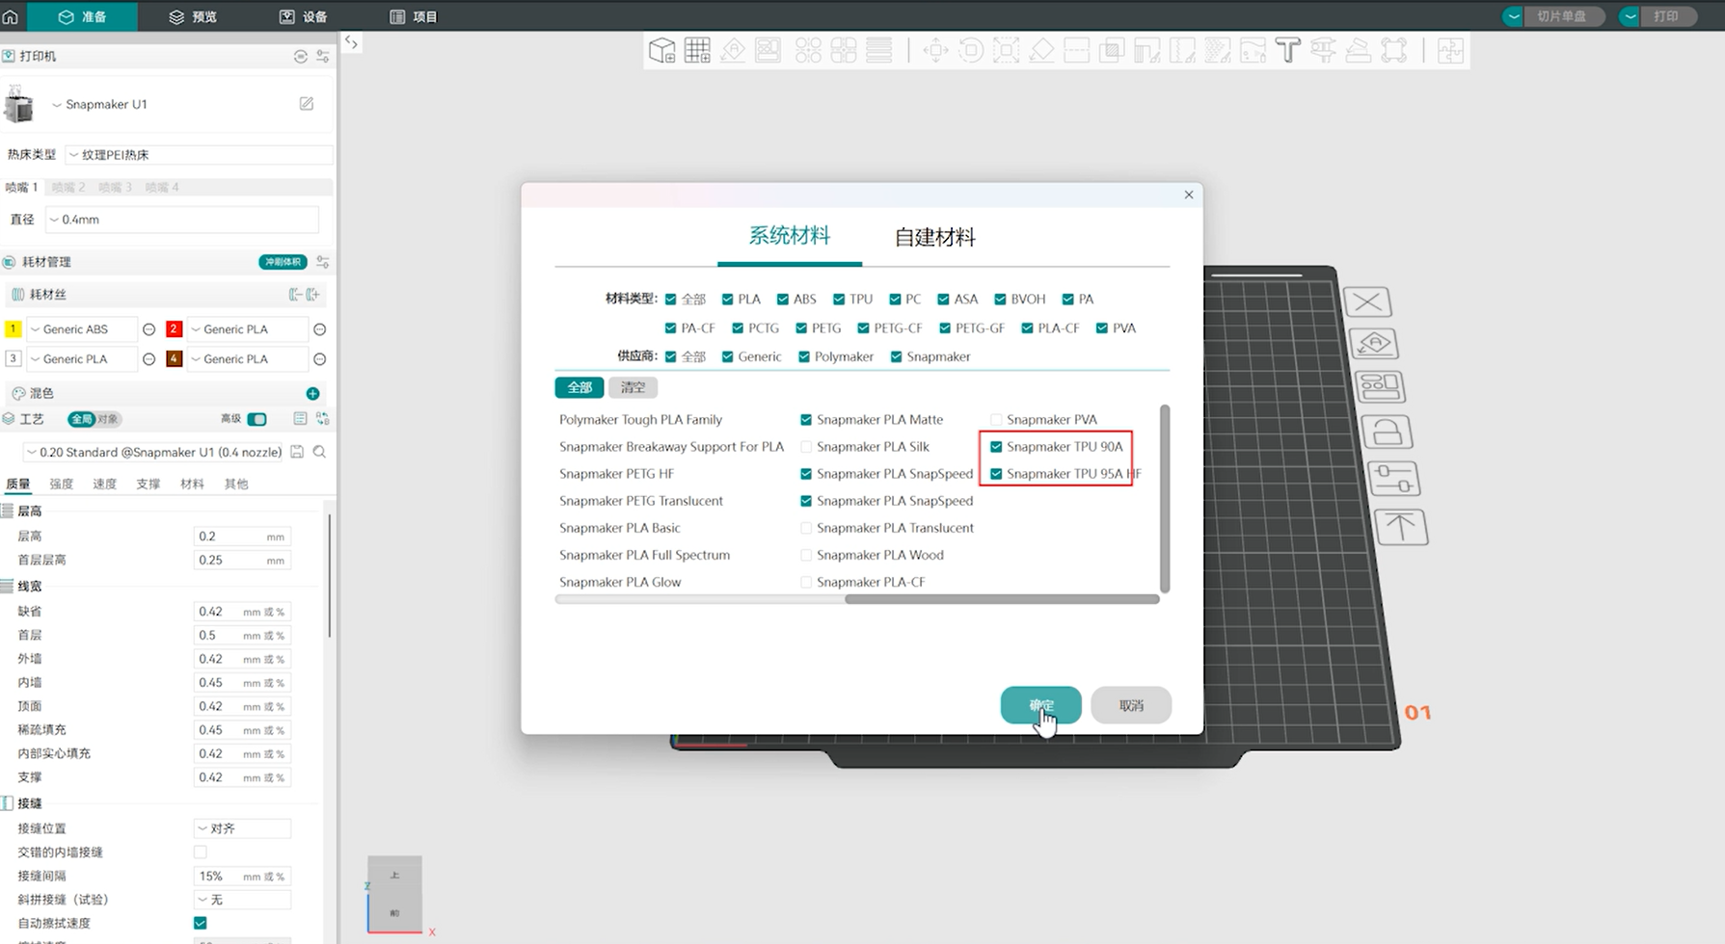
Task: Uncheck the PLA material type checkbox
Action: [728, 300]
